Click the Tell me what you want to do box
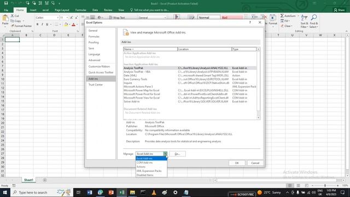This screenshot has width=350, height=197. tap(151, 10)
